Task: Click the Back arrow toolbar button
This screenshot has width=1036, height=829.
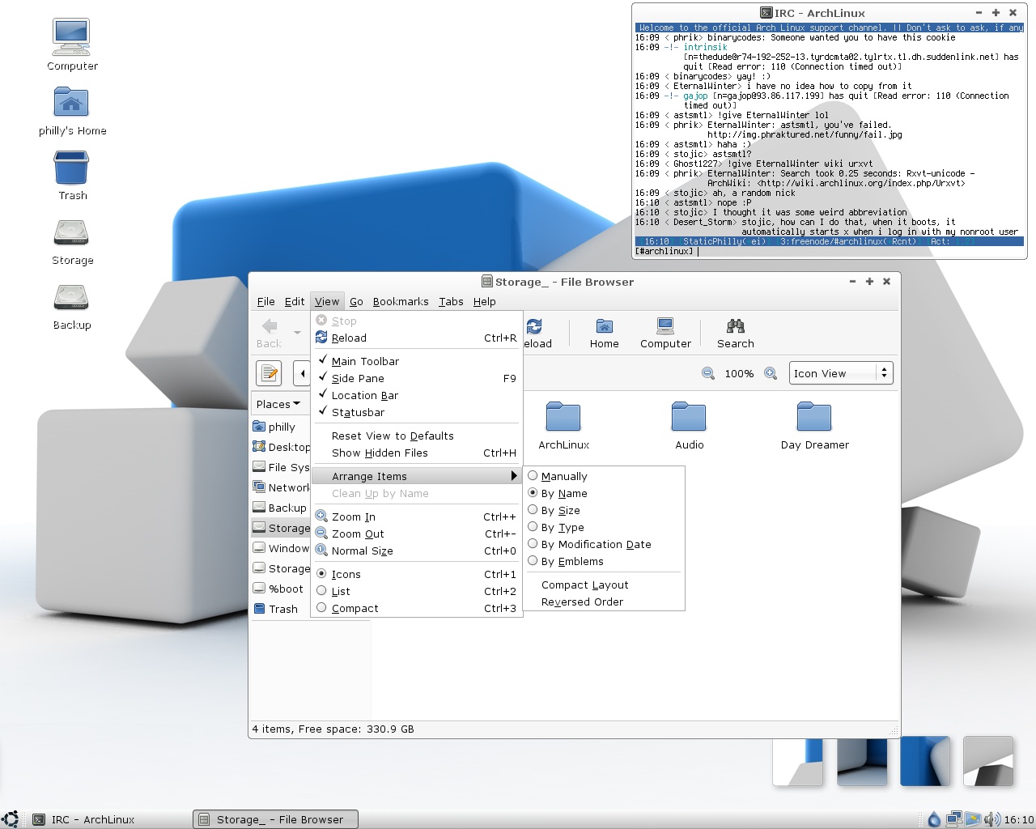Action: click(270, 333)
